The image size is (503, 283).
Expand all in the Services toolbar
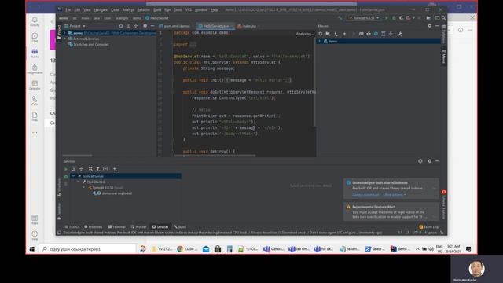[x=73, y=169]
